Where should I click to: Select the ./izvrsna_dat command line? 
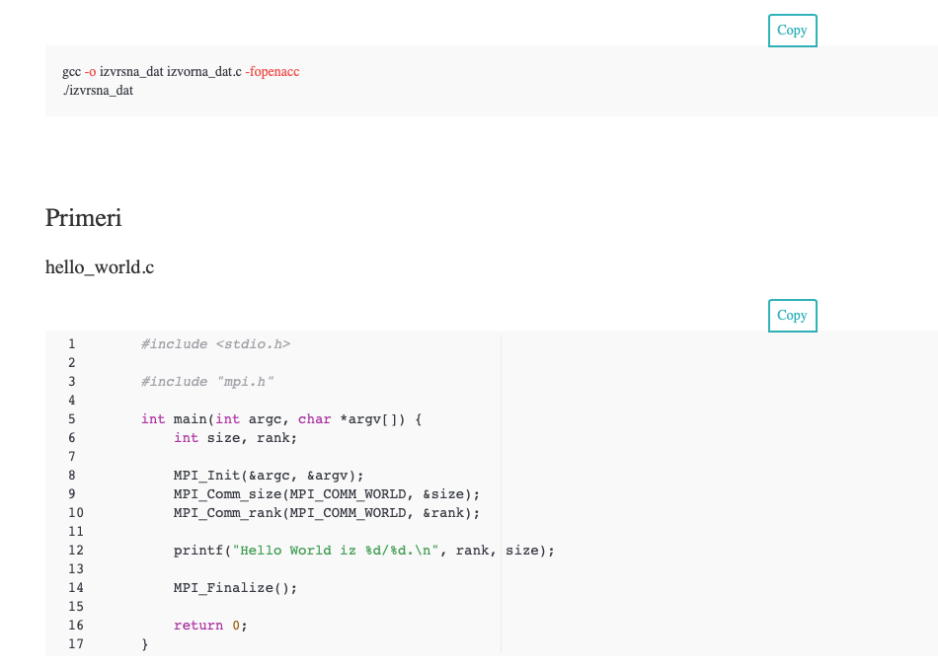pyautogui.click(x=98, y=90)
